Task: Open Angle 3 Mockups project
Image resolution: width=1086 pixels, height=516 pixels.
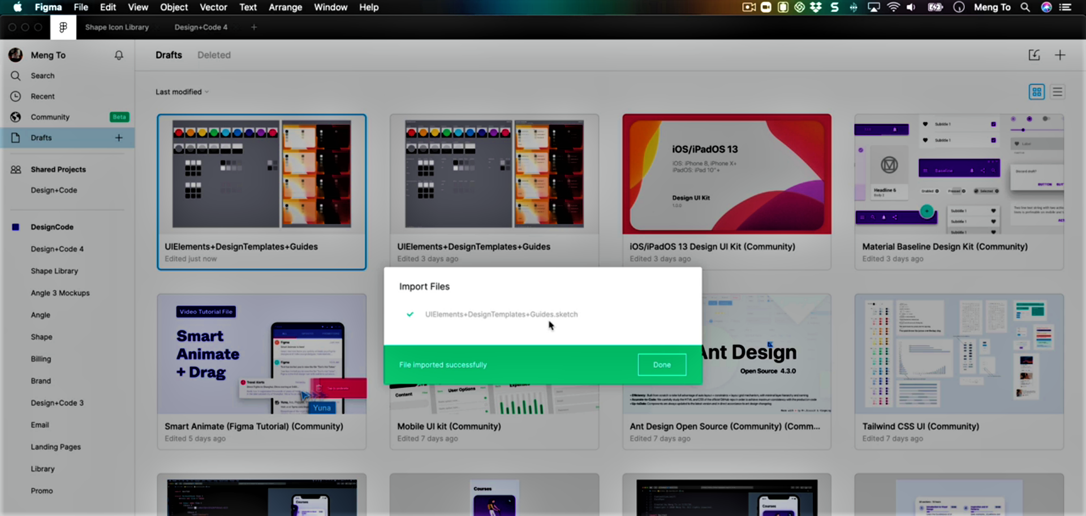Action: pos(60,293)
